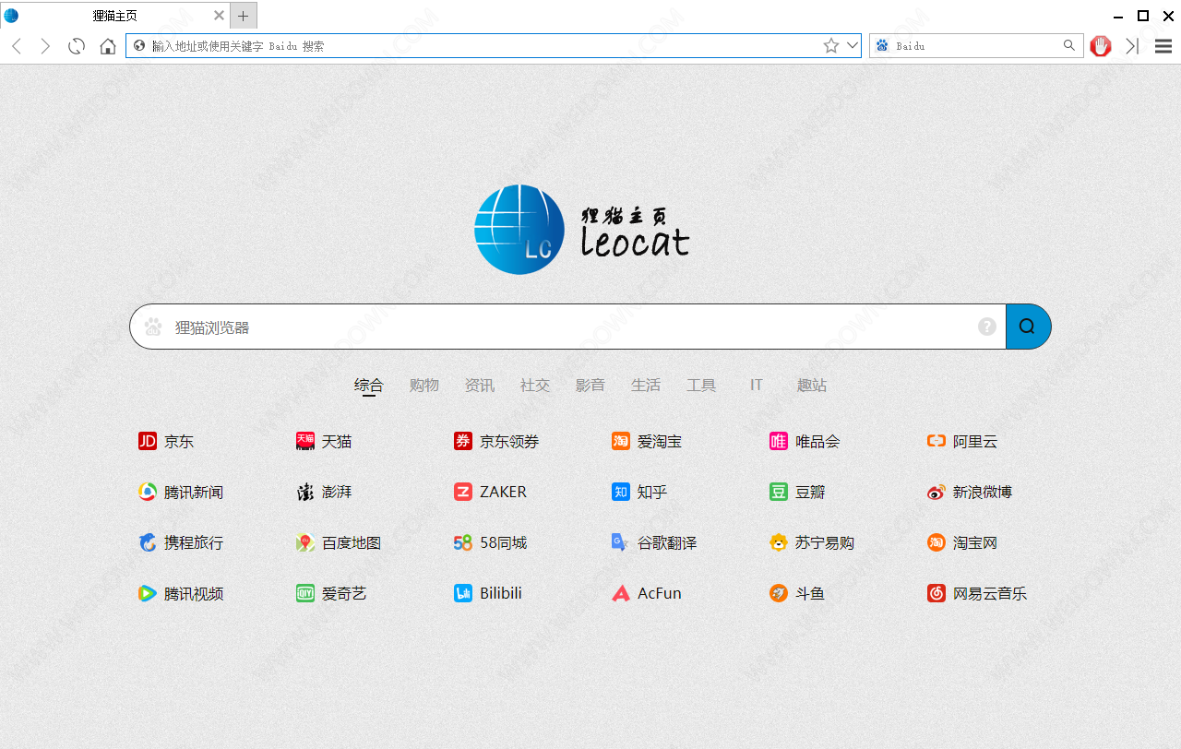Click the paw icon in page search box
1181x749 pixels.
tap(153, 327)
